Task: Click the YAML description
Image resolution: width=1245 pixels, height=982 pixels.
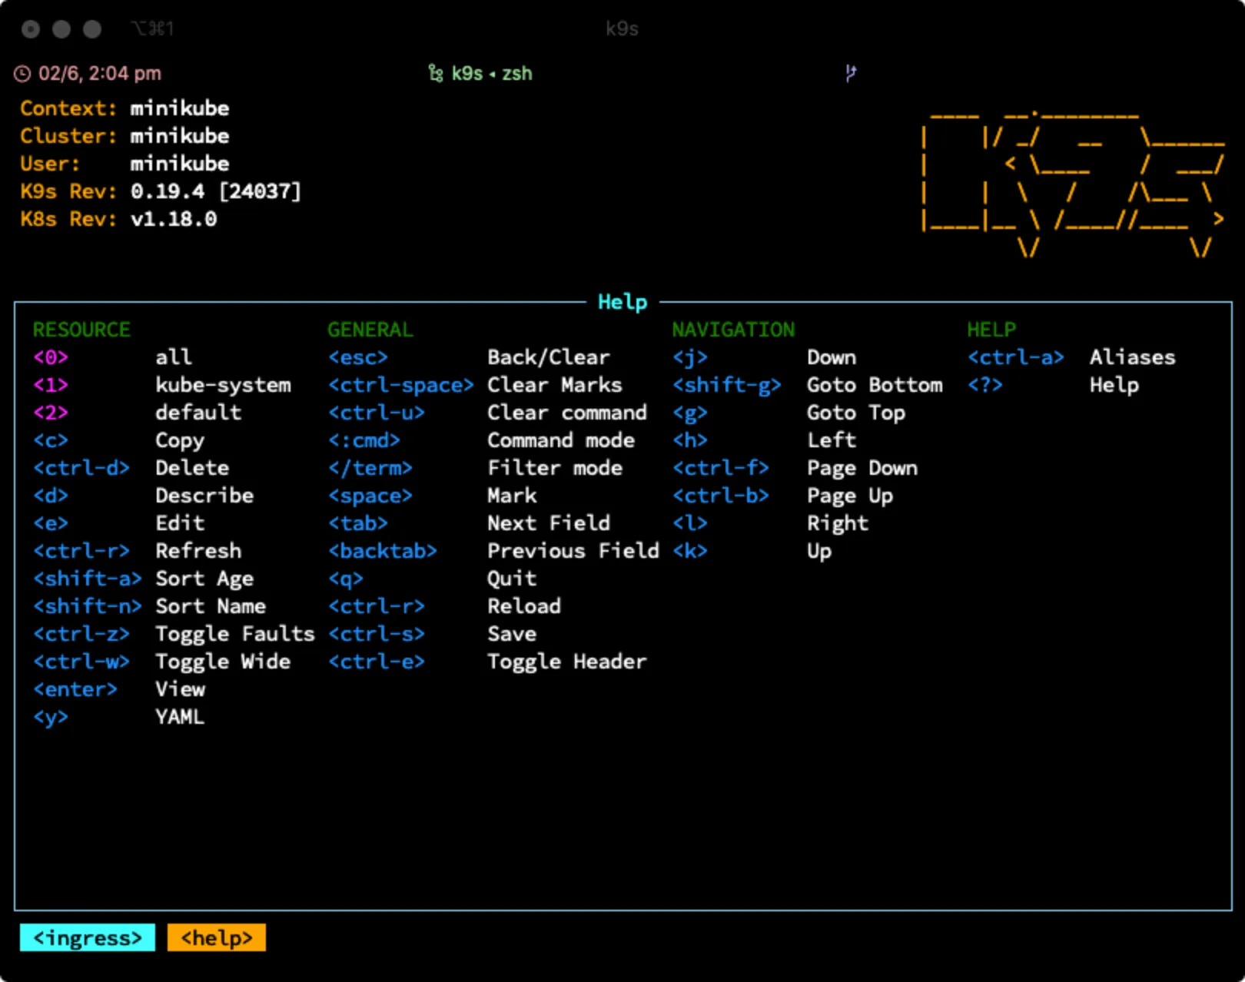Action: (180, 717)
